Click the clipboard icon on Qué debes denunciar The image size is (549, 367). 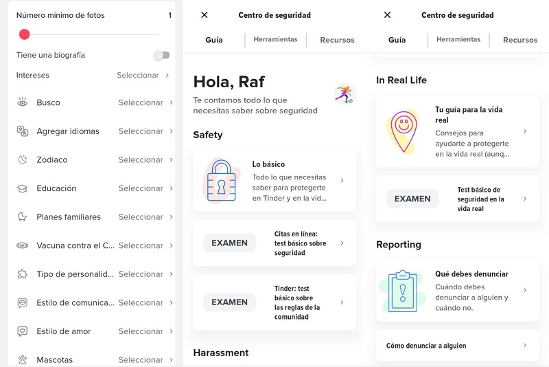pos(403,291)
